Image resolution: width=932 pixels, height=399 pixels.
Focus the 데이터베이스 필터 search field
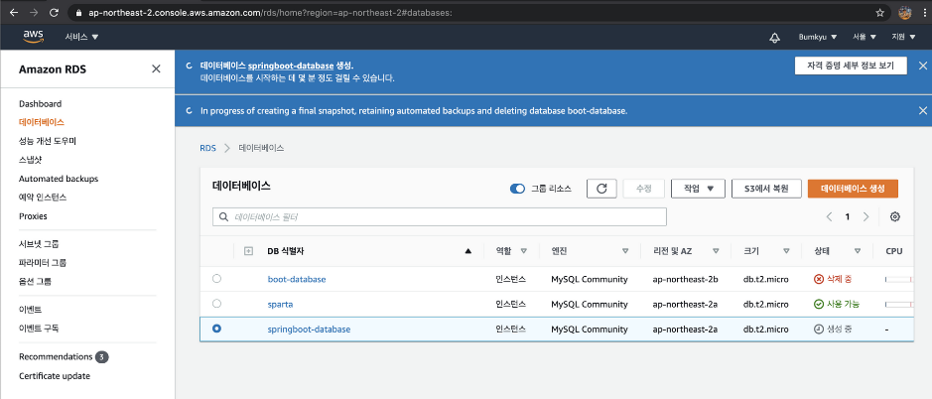(x=440, y=217)
